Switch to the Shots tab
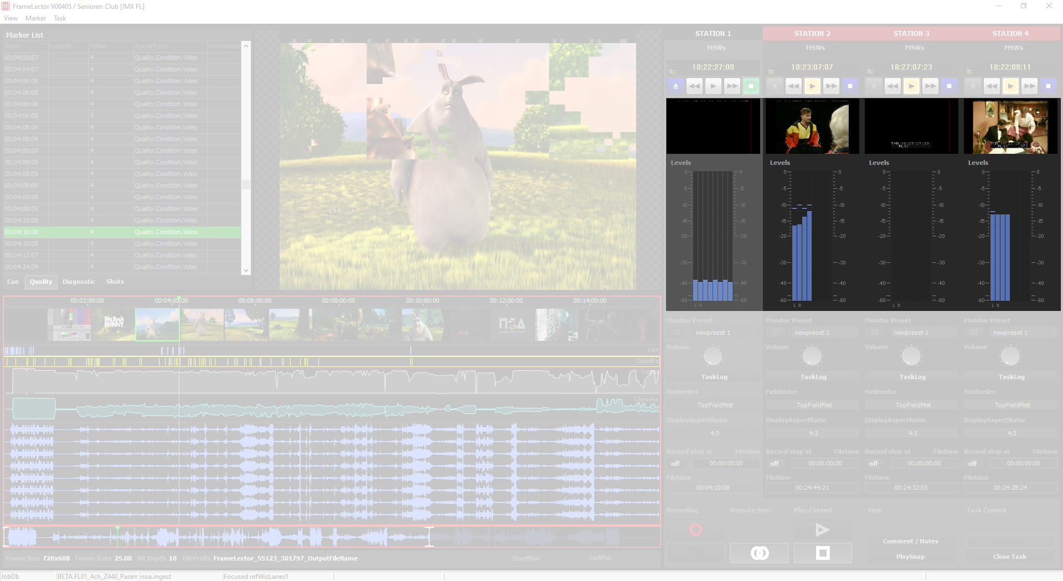Screen dimensions: 1063x581 click(x=115, y=282)
